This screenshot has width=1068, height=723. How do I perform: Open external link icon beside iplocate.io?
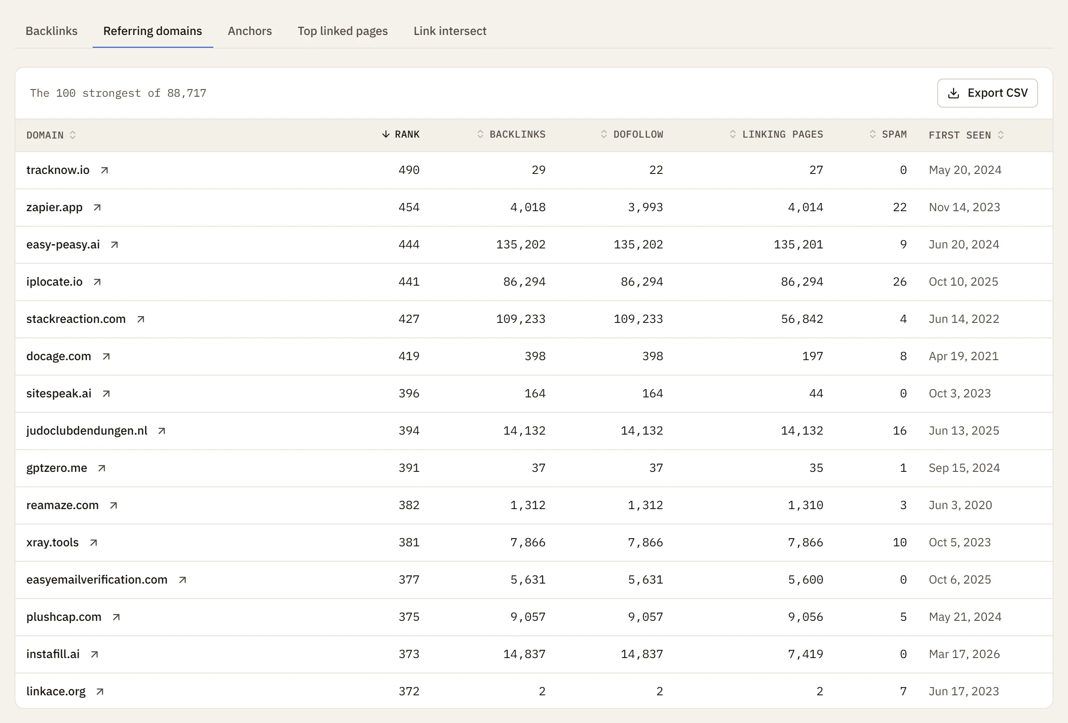click(x=97, y=282)
